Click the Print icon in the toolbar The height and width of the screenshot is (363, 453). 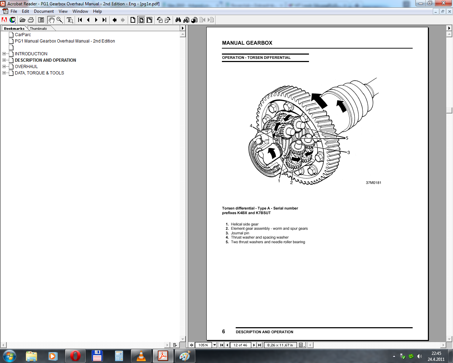pyautogui.click(x=31, y=20)
